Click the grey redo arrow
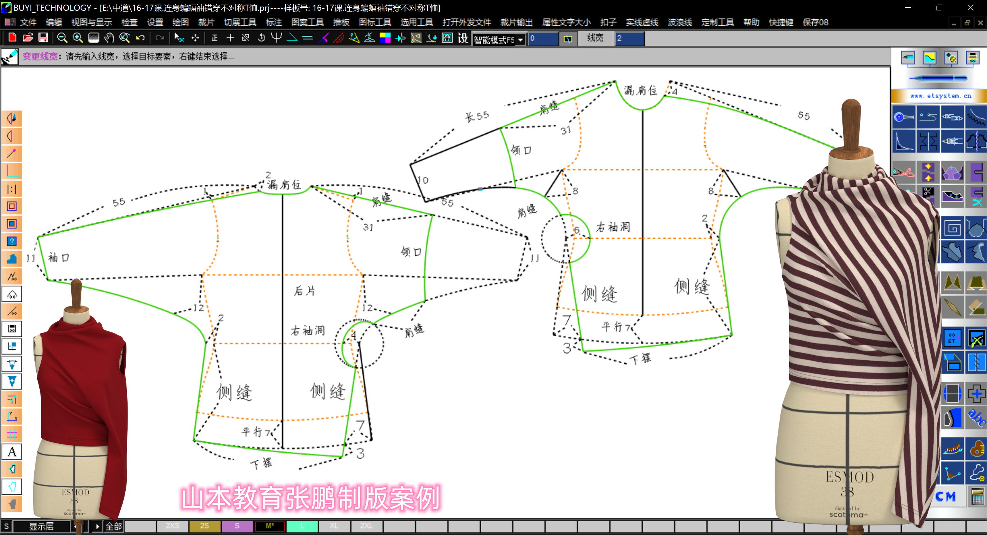This screenshot has height=535, width=987. tap(160, 38)
